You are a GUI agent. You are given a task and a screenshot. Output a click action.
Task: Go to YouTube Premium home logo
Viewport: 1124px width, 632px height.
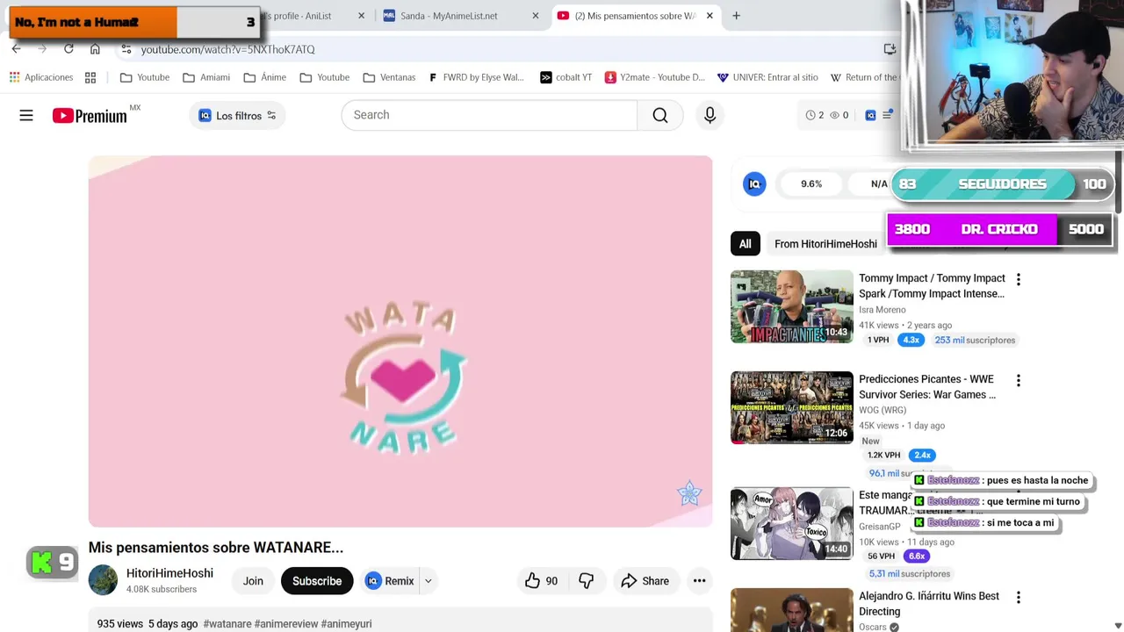point(90,115)
